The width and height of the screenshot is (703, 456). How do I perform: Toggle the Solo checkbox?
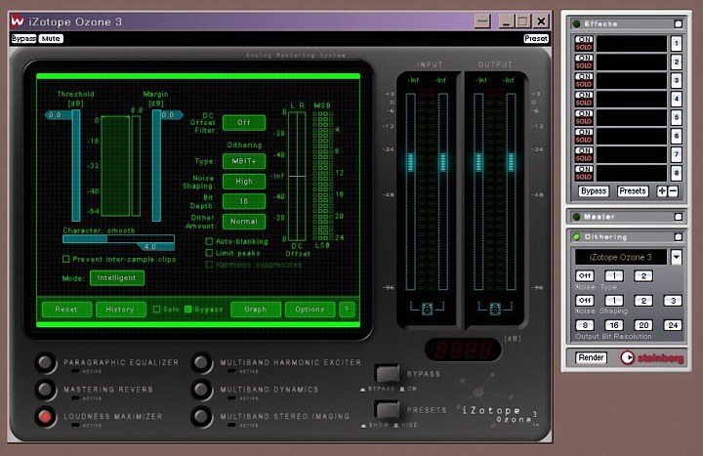coord(156,310)
